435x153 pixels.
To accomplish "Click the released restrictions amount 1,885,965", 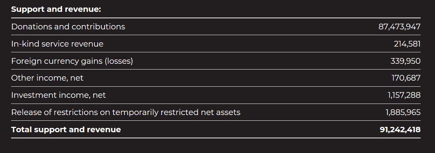I will 403,113.
